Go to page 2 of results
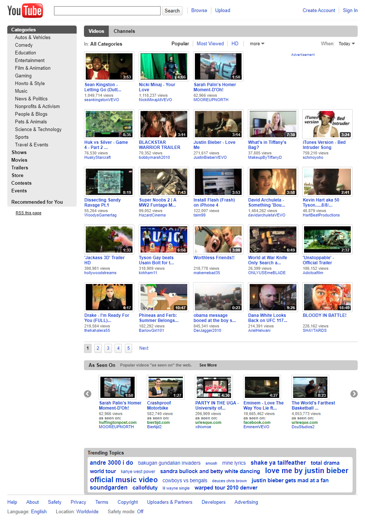Screen dimensions: 365x522 point(98,348)
